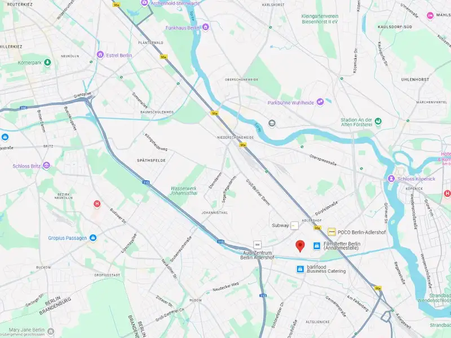The image size is (451, 338).
Task: Open the Schloss Britz attraction icon
Action: [x=46, y=165]
